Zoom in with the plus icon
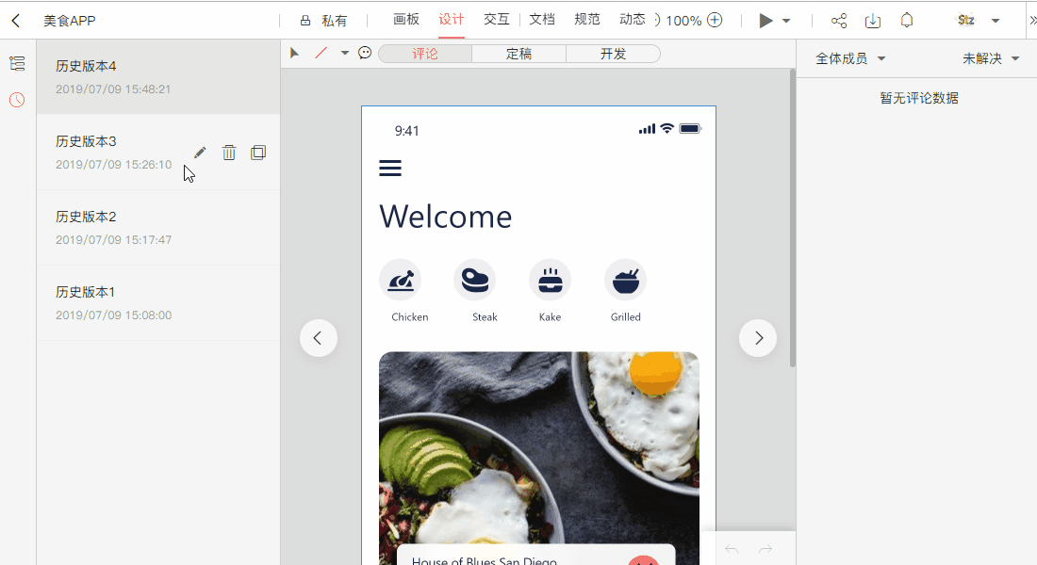 tap(715, 20)
